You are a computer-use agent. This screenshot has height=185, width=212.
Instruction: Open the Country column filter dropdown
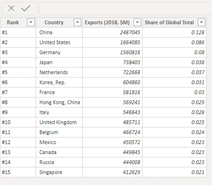tap(77, 22)
